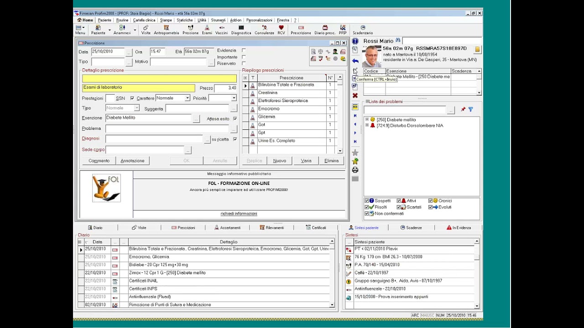Open the Carattere dropdown
584x328 pixels.
(x=187, y=98)
